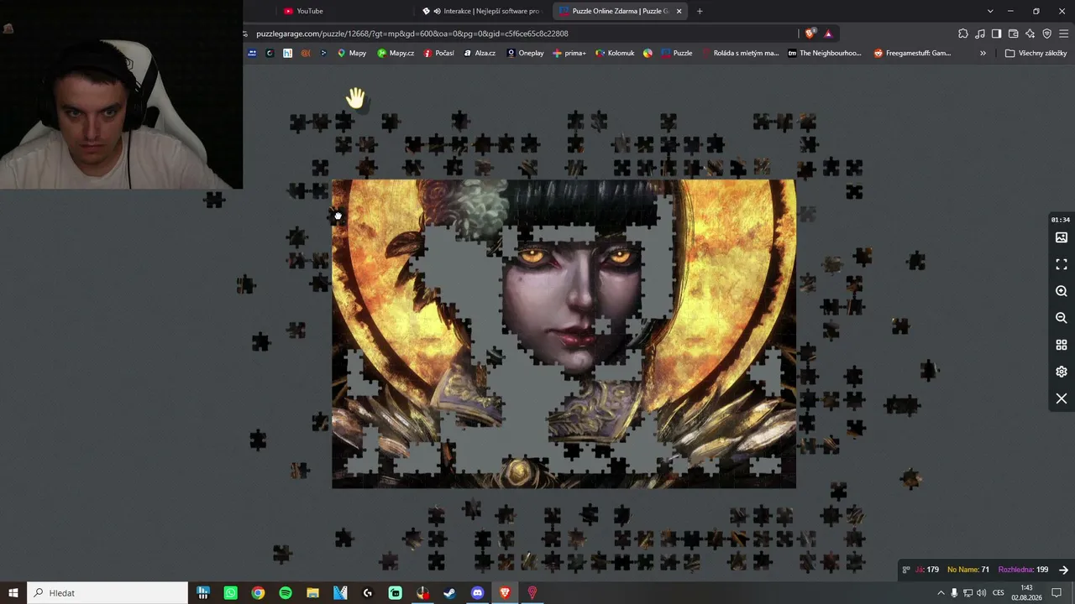This screenshot has width=1075, height=604.
Task: Open the taskbar clock and date
Action: click(1026, 593)
